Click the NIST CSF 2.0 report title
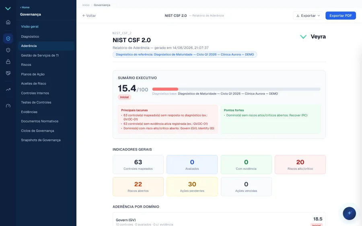Image resolution: width=362 pixels, height=226 pixels. [x=132, y=40]
